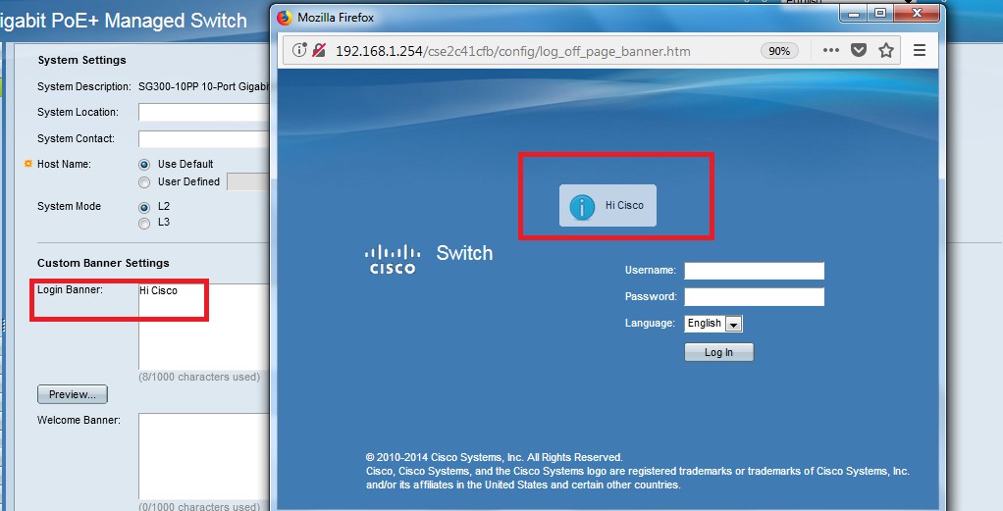Maximize the Mozilla Firefox window
The image size is (1003, 511).
pos(880,13)
